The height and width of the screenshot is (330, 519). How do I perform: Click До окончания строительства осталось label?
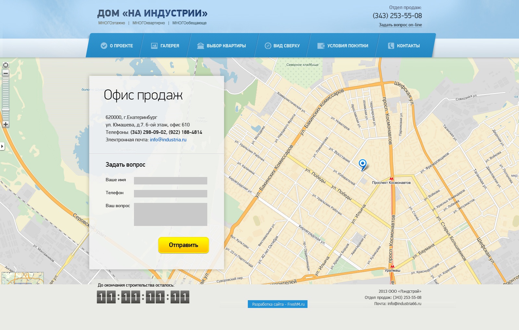[136, 285]
